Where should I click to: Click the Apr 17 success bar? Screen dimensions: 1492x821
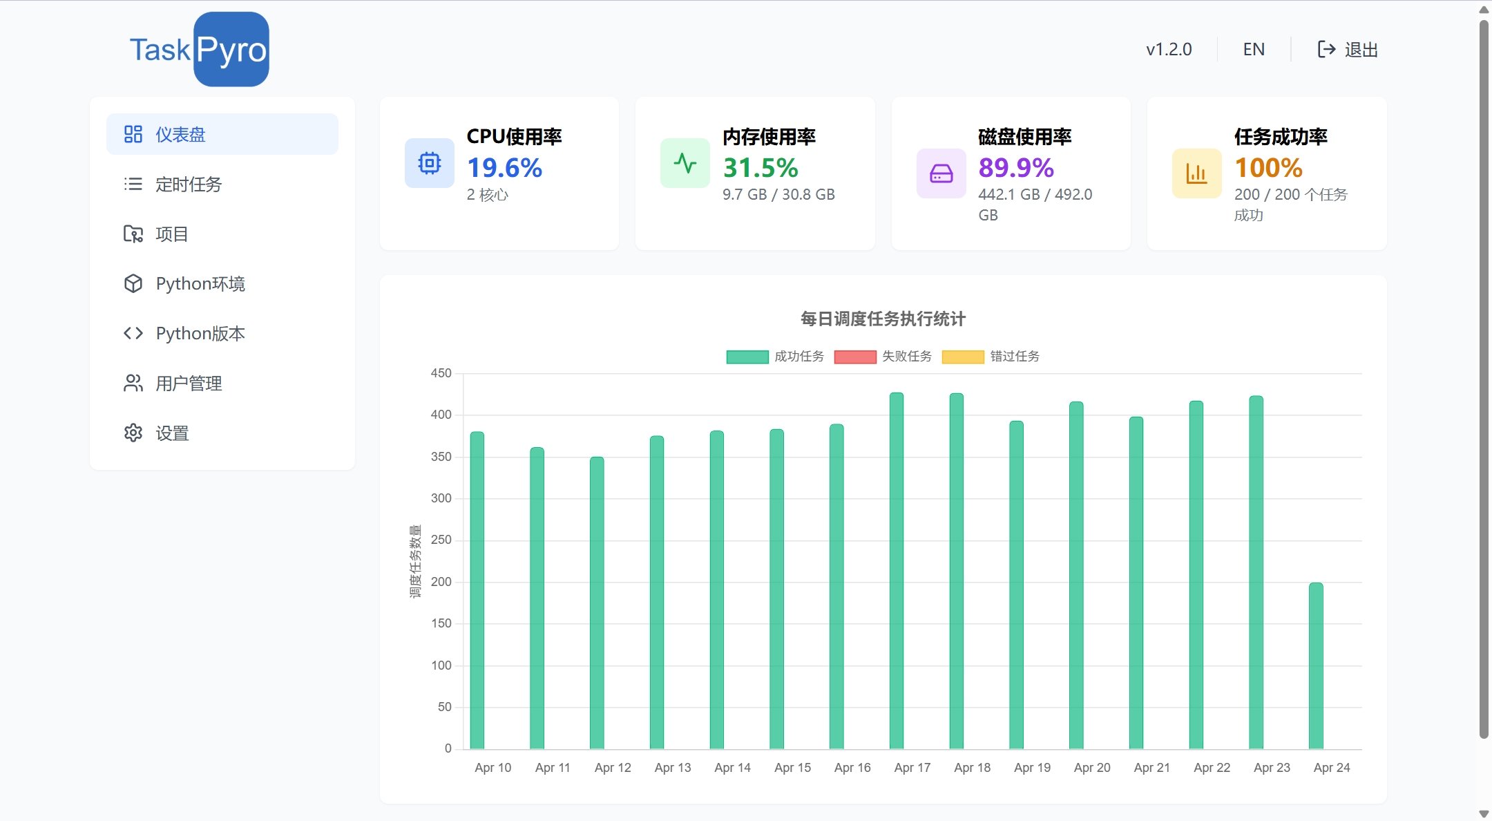pyautogui.click(x=896, y=570)
